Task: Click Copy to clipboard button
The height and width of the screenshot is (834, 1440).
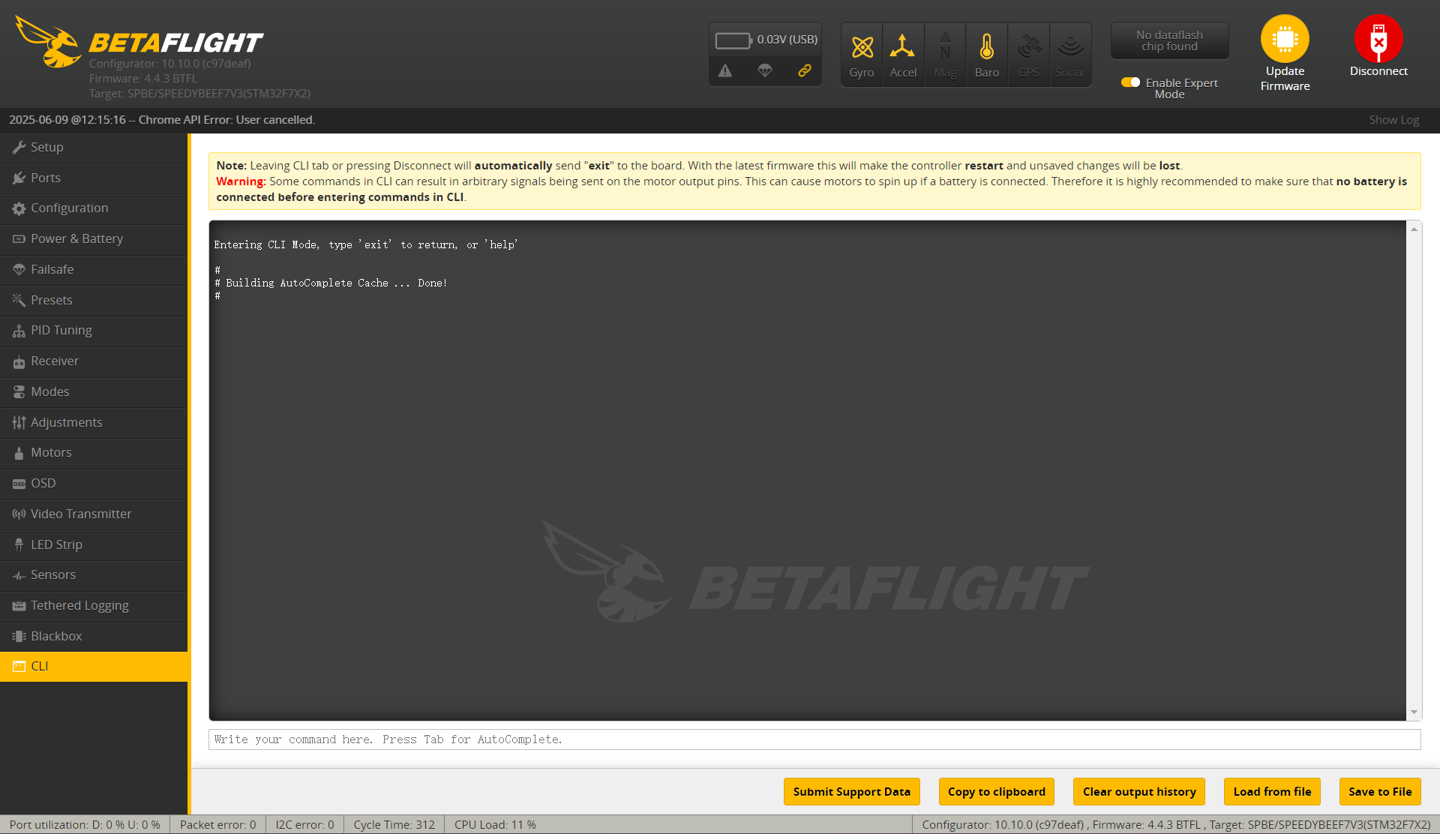Action: pyautogui.click(x=996, y=792)
